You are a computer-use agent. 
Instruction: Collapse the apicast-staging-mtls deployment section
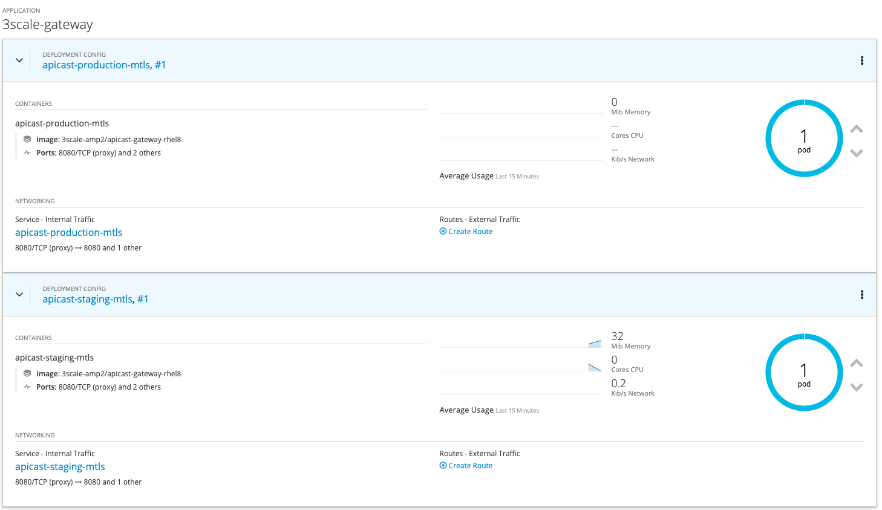[x=19, y=295]
